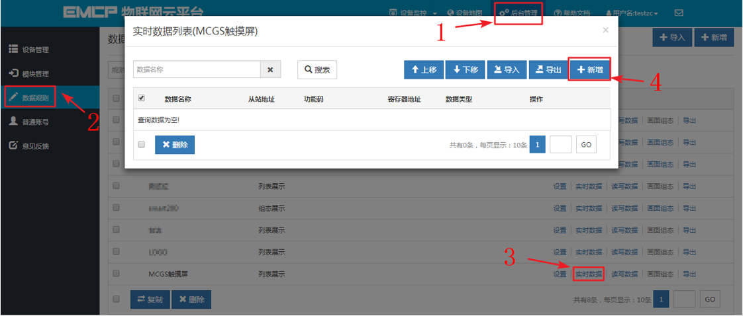Click 导出 in the dialog toolbar

(x=548, y=69)
